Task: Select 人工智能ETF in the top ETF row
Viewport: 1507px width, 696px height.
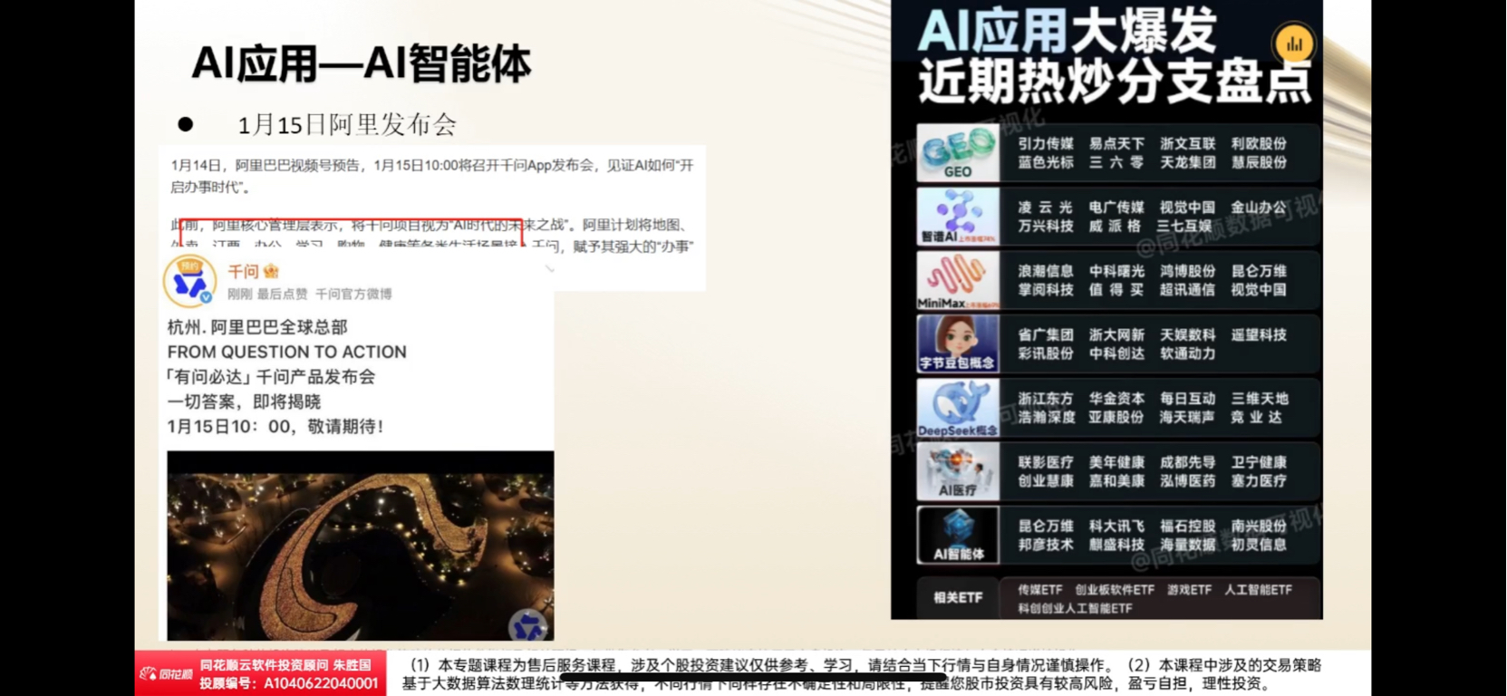Action: pyautogui.click(x=1258, y=590)
